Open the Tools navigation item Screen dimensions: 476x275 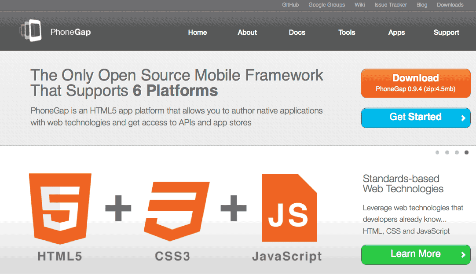(x=347, y=33)
